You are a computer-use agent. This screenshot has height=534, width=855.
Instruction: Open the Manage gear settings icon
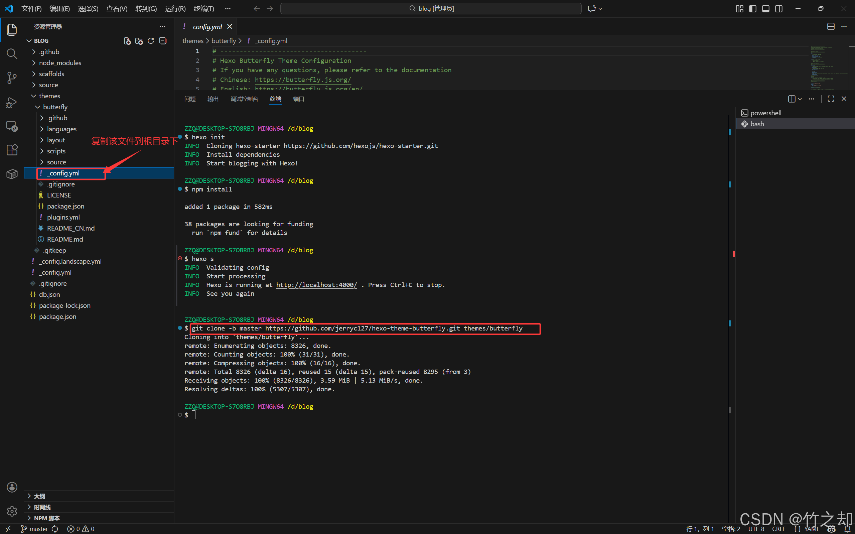click(12, 511)
